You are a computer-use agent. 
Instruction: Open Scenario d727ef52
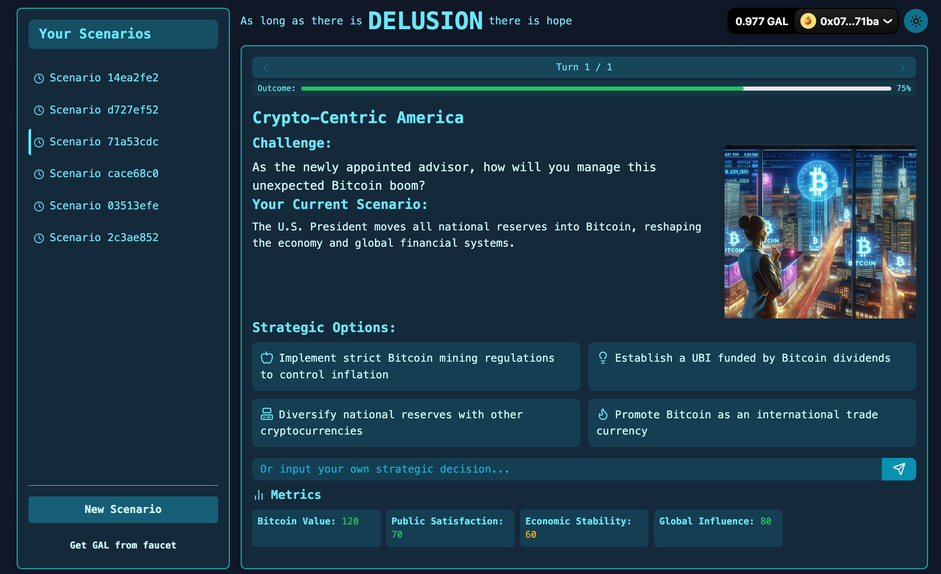click(x=123, y=110)
